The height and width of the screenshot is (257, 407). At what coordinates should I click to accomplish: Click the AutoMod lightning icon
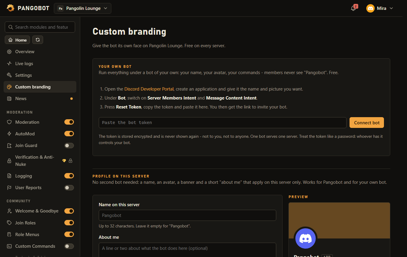9,134
